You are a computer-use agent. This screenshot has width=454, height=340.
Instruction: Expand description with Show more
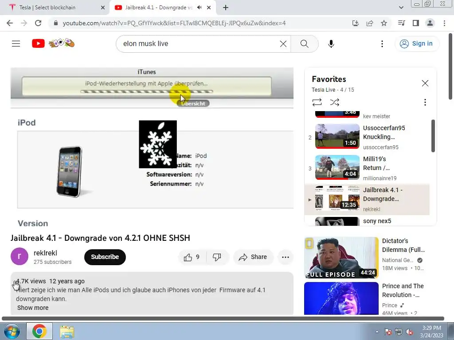(x=33, y=308)
